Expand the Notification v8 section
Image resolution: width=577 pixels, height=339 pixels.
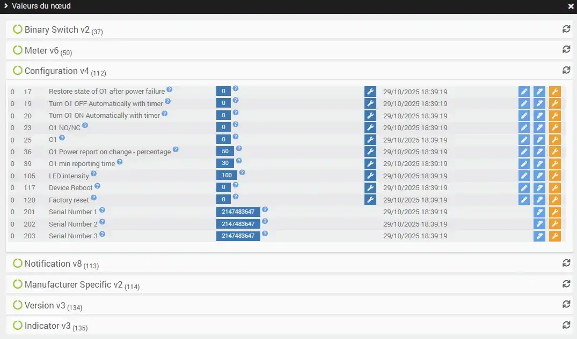pyautogui.click(x=54, y=263)
